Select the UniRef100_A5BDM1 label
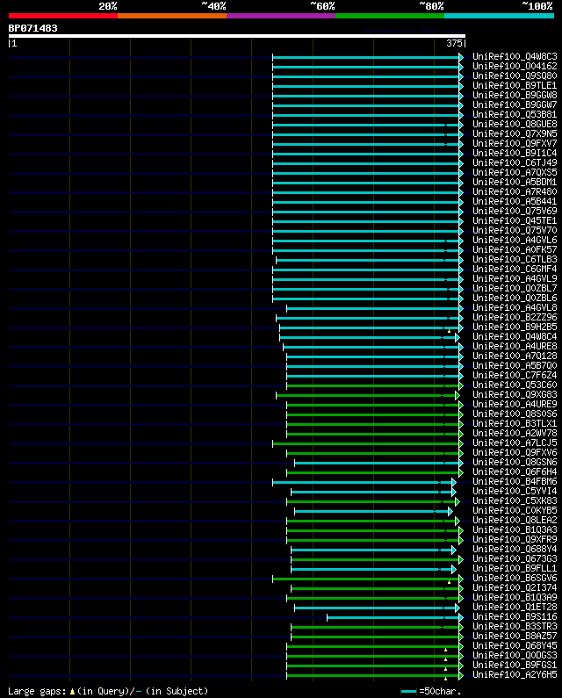The image size is (562, 698). click(x=515, y=182)
